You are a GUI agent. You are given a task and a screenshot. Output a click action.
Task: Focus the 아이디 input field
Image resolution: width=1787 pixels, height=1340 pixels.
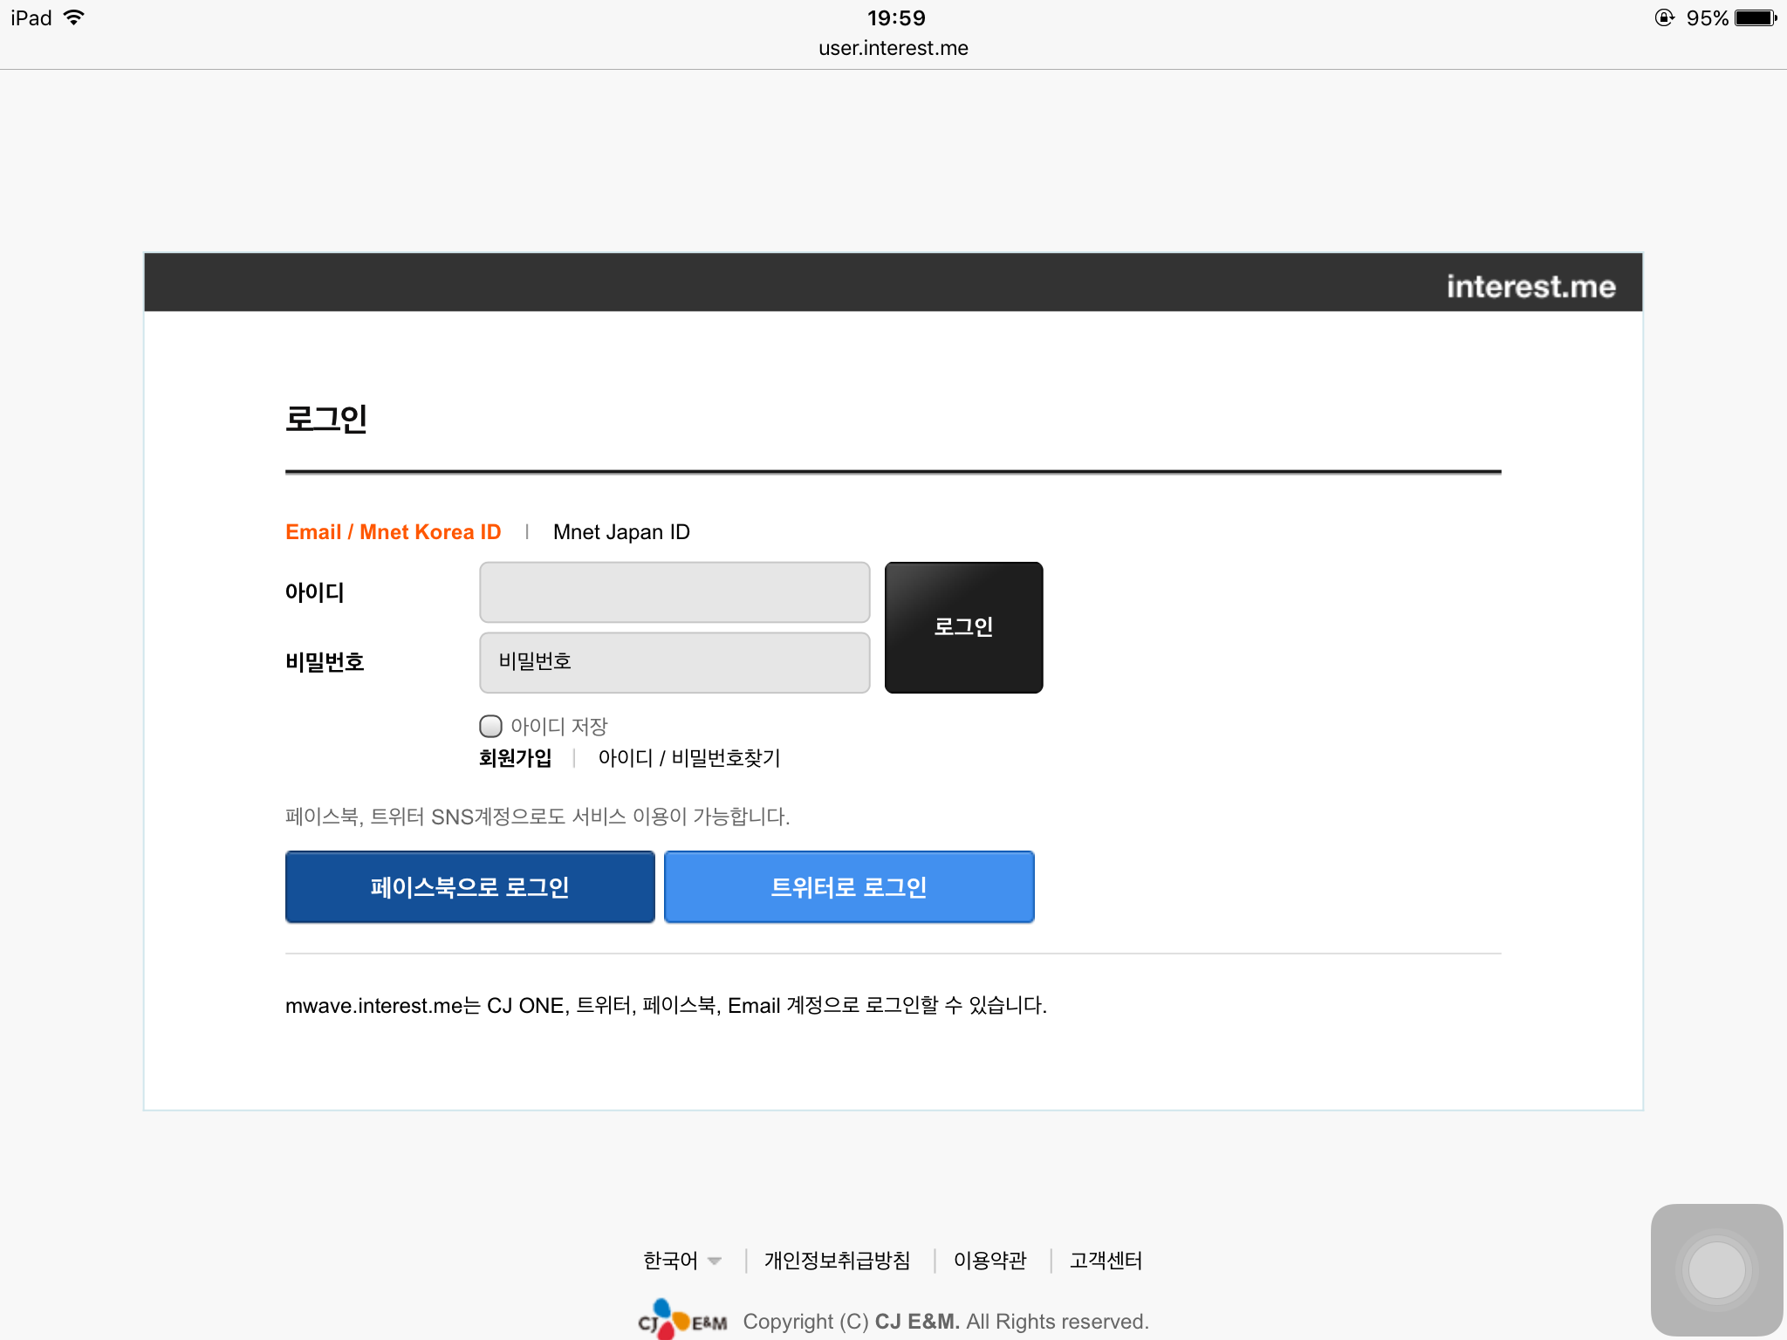click(674, 592)
